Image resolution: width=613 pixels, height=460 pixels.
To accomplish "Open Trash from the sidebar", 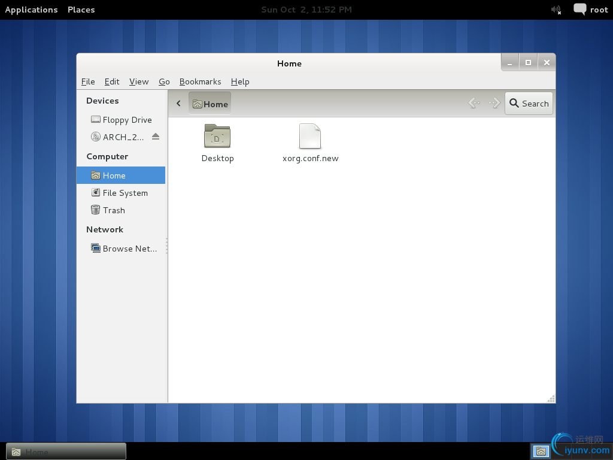I will click(113, 210).
